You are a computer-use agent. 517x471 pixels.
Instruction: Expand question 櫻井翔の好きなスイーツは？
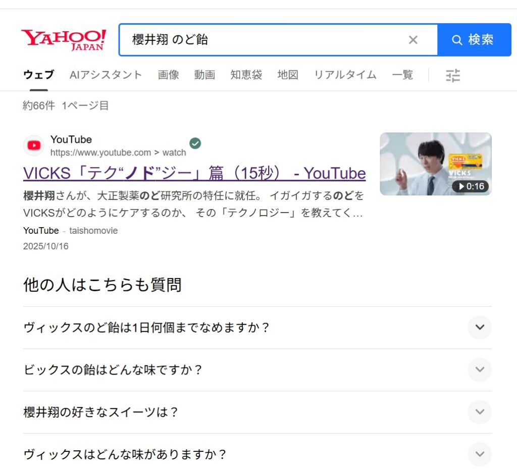pyautogui.click(x=479, y=412)
